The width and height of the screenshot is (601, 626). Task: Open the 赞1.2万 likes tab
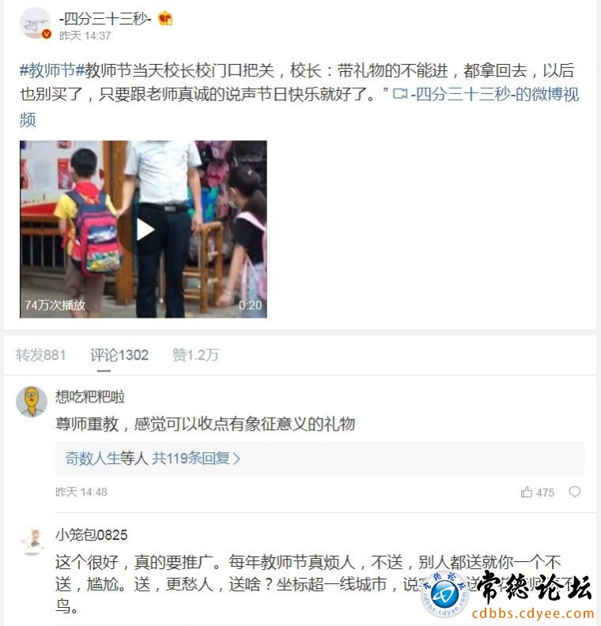coord(195,355)
